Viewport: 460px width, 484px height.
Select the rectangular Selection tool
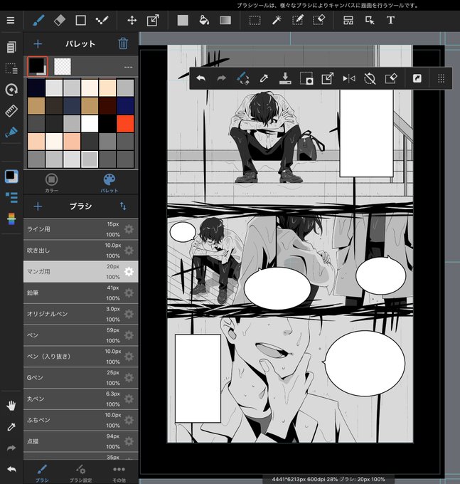pos(255,21)
